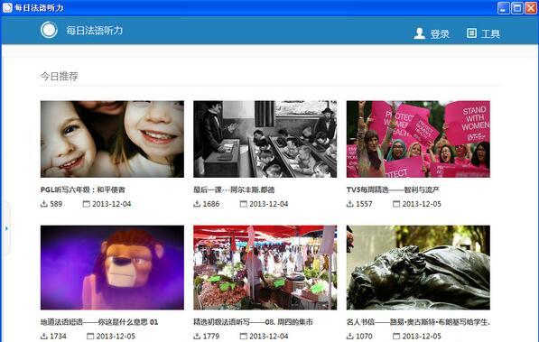Click calendar icon under the statue photo
Viewport: 539px width, 342px height.
tap(396, 336)
